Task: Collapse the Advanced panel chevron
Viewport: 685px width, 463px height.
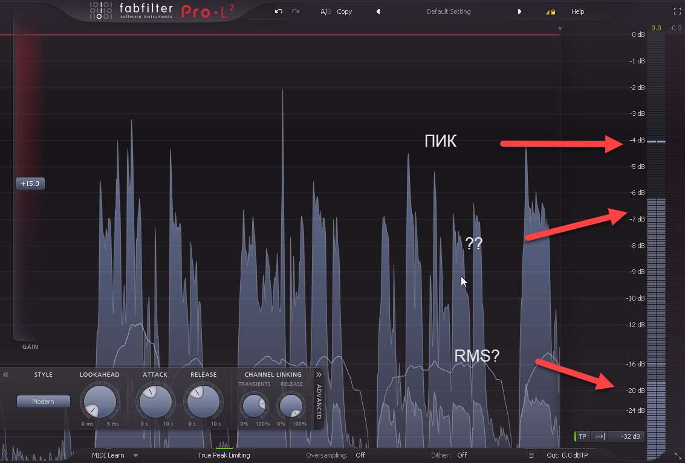Action: click(x=319, y=374)
